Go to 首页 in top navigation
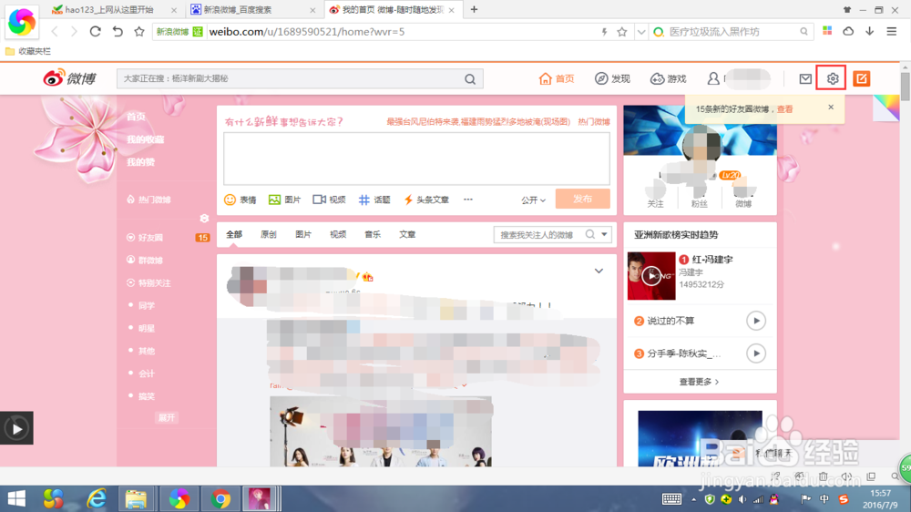911x512 pixels. point(557,78)
